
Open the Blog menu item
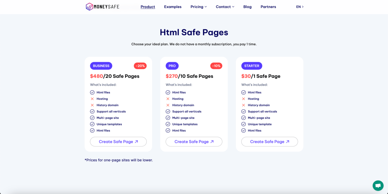click(x=247, y=7)
